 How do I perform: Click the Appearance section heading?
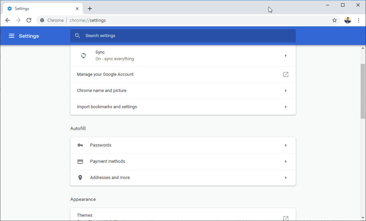point(83,199)
